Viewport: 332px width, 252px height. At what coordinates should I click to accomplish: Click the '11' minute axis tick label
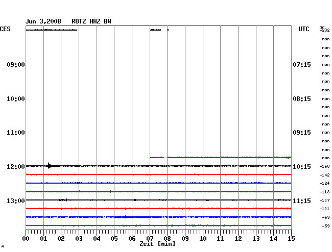pyautogui.click(x=220, y=239)
